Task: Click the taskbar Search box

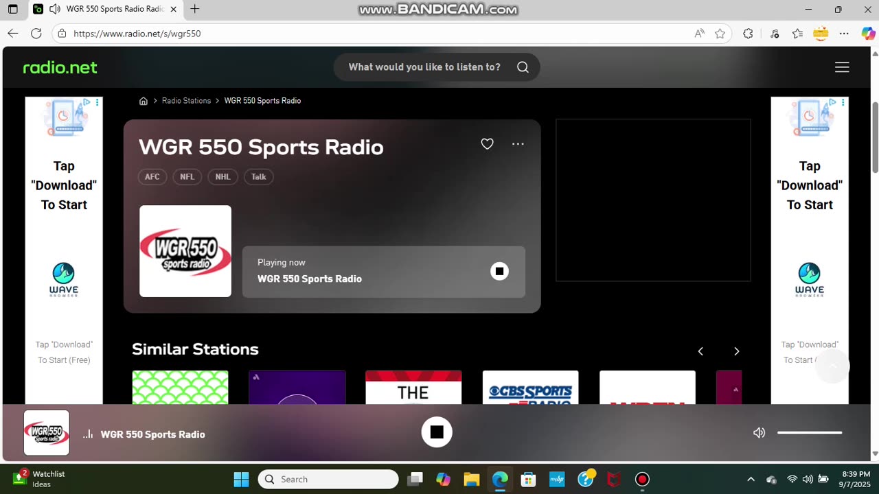Action: [x=328, y=479]
